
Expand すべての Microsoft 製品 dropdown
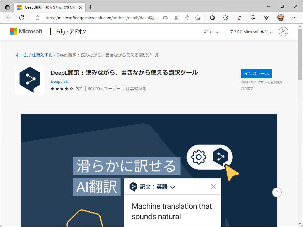coord(251,32)
